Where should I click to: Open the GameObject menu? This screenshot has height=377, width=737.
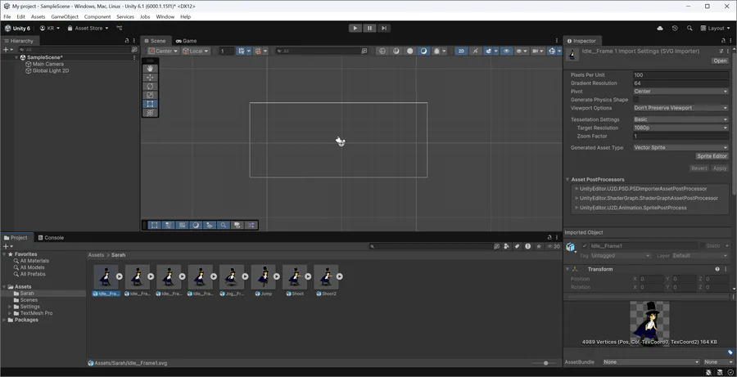(x=65, y=16)
